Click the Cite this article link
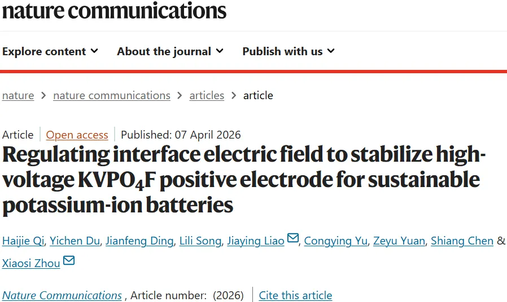The image size is (507, 302). (295, 296)
